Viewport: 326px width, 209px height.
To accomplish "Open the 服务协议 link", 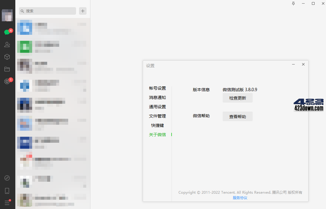I will (240, 198).
